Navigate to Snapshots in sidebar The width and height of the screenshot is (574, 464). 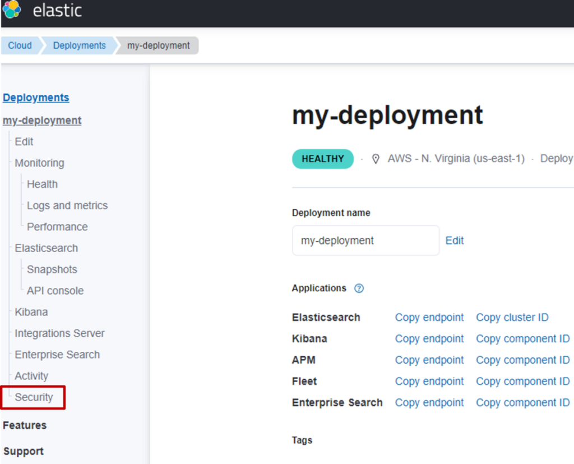pos(52,269)
